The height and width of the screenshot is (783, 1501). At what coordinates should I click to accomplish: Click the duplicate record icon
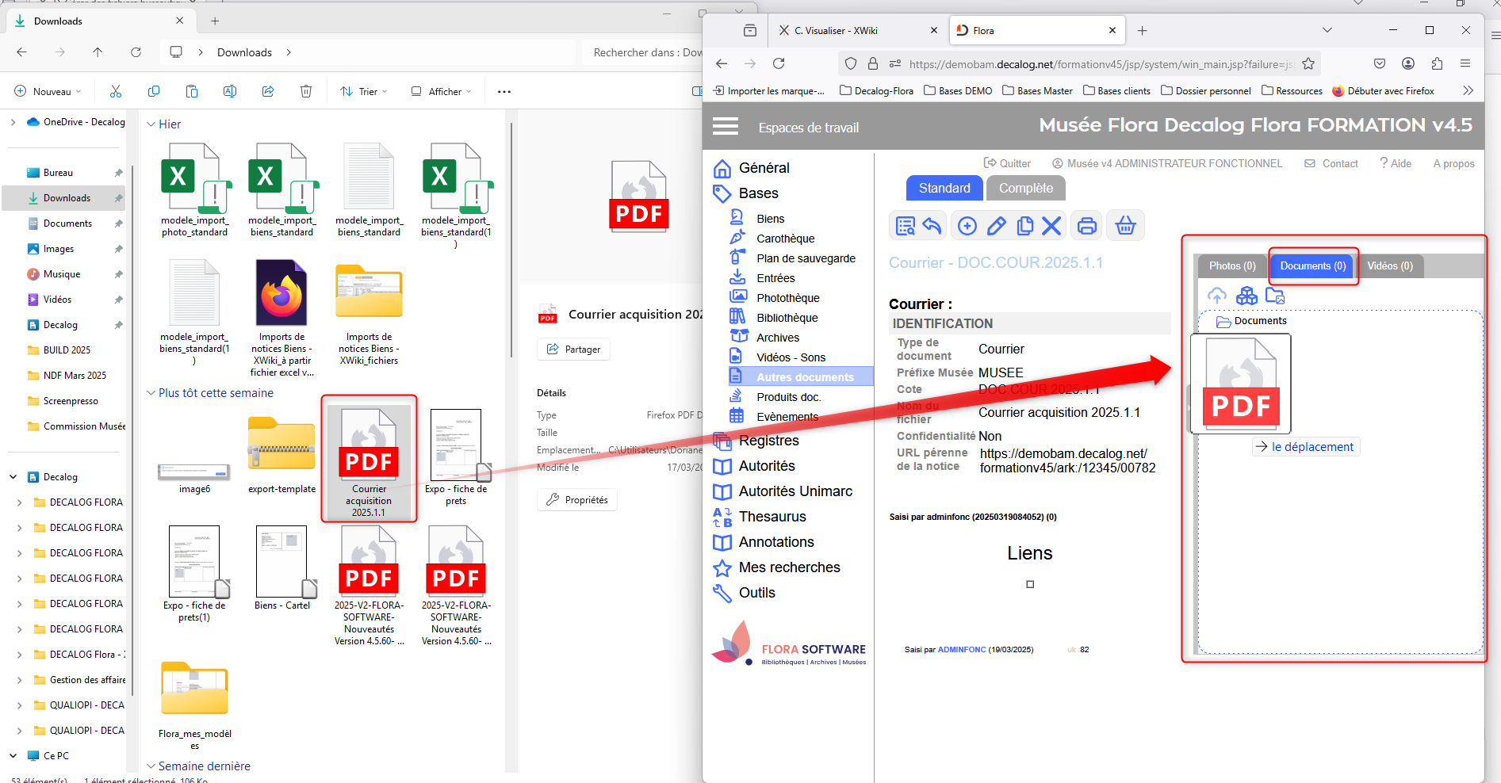[x=1024, y=226]
